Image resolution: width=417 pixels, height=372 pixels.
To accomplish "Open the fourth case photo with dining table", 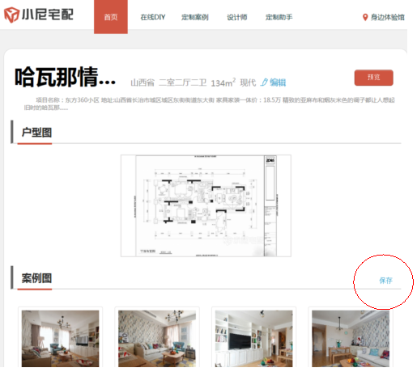I will pyautogui.click(x=351, y=338).
